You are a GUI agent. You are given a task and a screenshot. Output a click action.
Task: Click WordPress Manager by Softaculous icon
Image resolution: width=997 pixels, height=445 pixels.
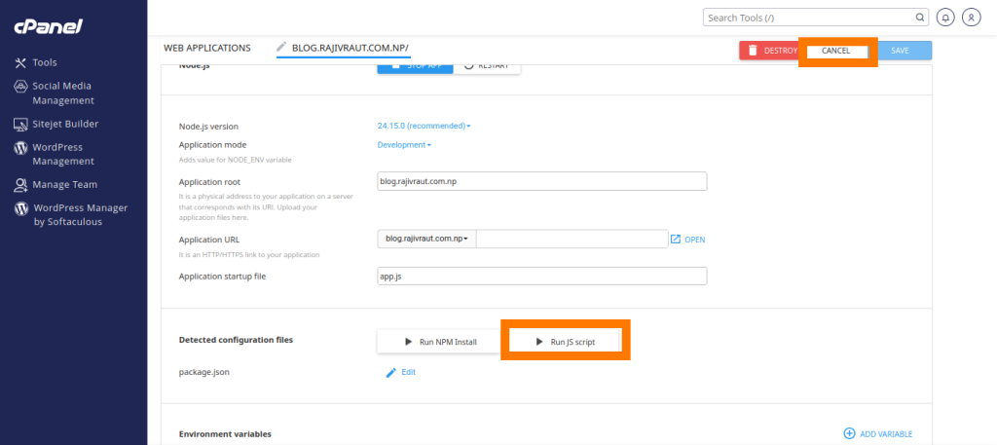click(x=21, y=208)
